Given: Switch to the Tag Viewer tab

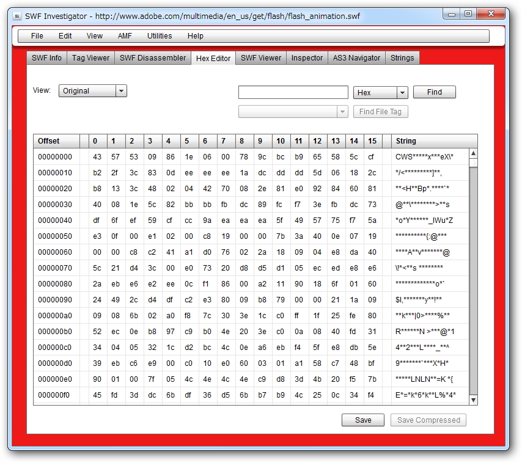Looking at the screenshot, I should [90, 58].
